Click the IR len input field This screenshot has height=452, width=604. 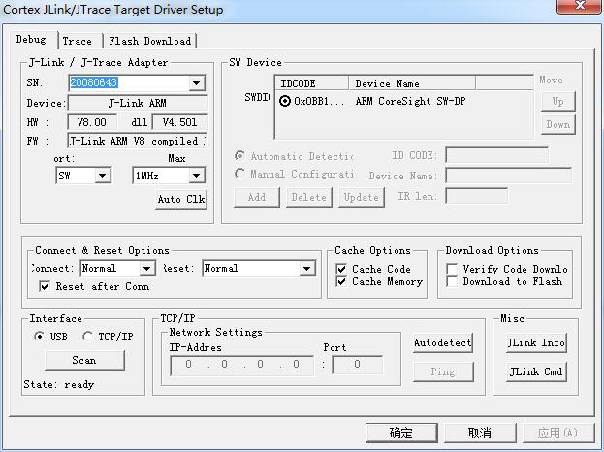coord(476,196)
